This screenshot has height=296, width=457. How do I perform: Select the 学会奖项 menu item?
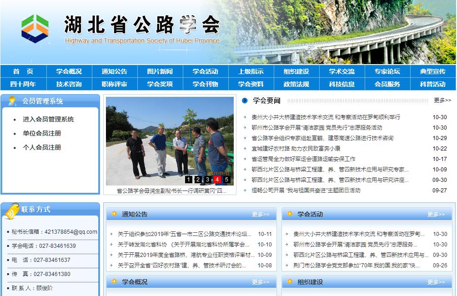[160, 84]
